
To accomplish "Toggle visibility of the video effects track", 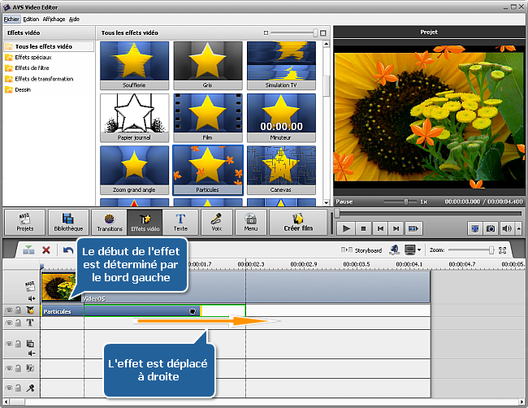I will click(9, 310).
